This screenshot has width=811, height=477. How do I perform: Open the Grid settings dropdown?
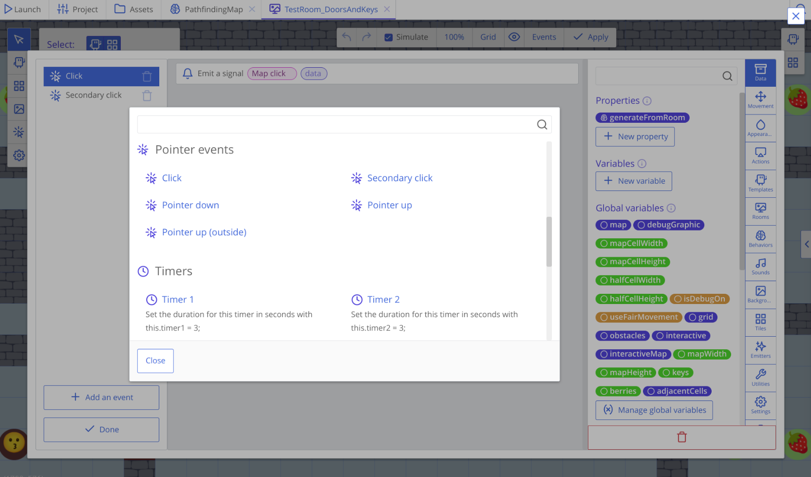pos(488,37)
